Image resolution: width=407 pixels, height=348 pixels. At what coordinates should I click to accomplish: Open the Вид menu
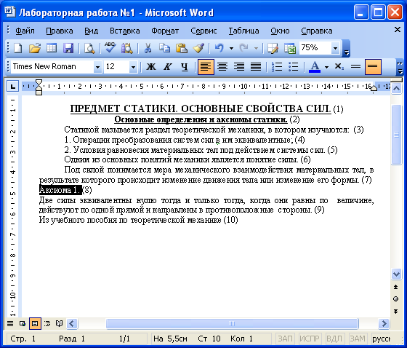point(92,31)
